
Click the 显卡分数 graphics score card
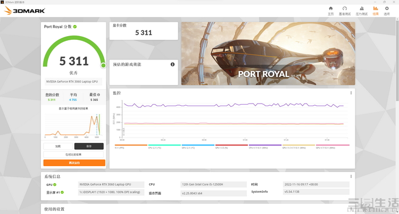tap(144, 31)
